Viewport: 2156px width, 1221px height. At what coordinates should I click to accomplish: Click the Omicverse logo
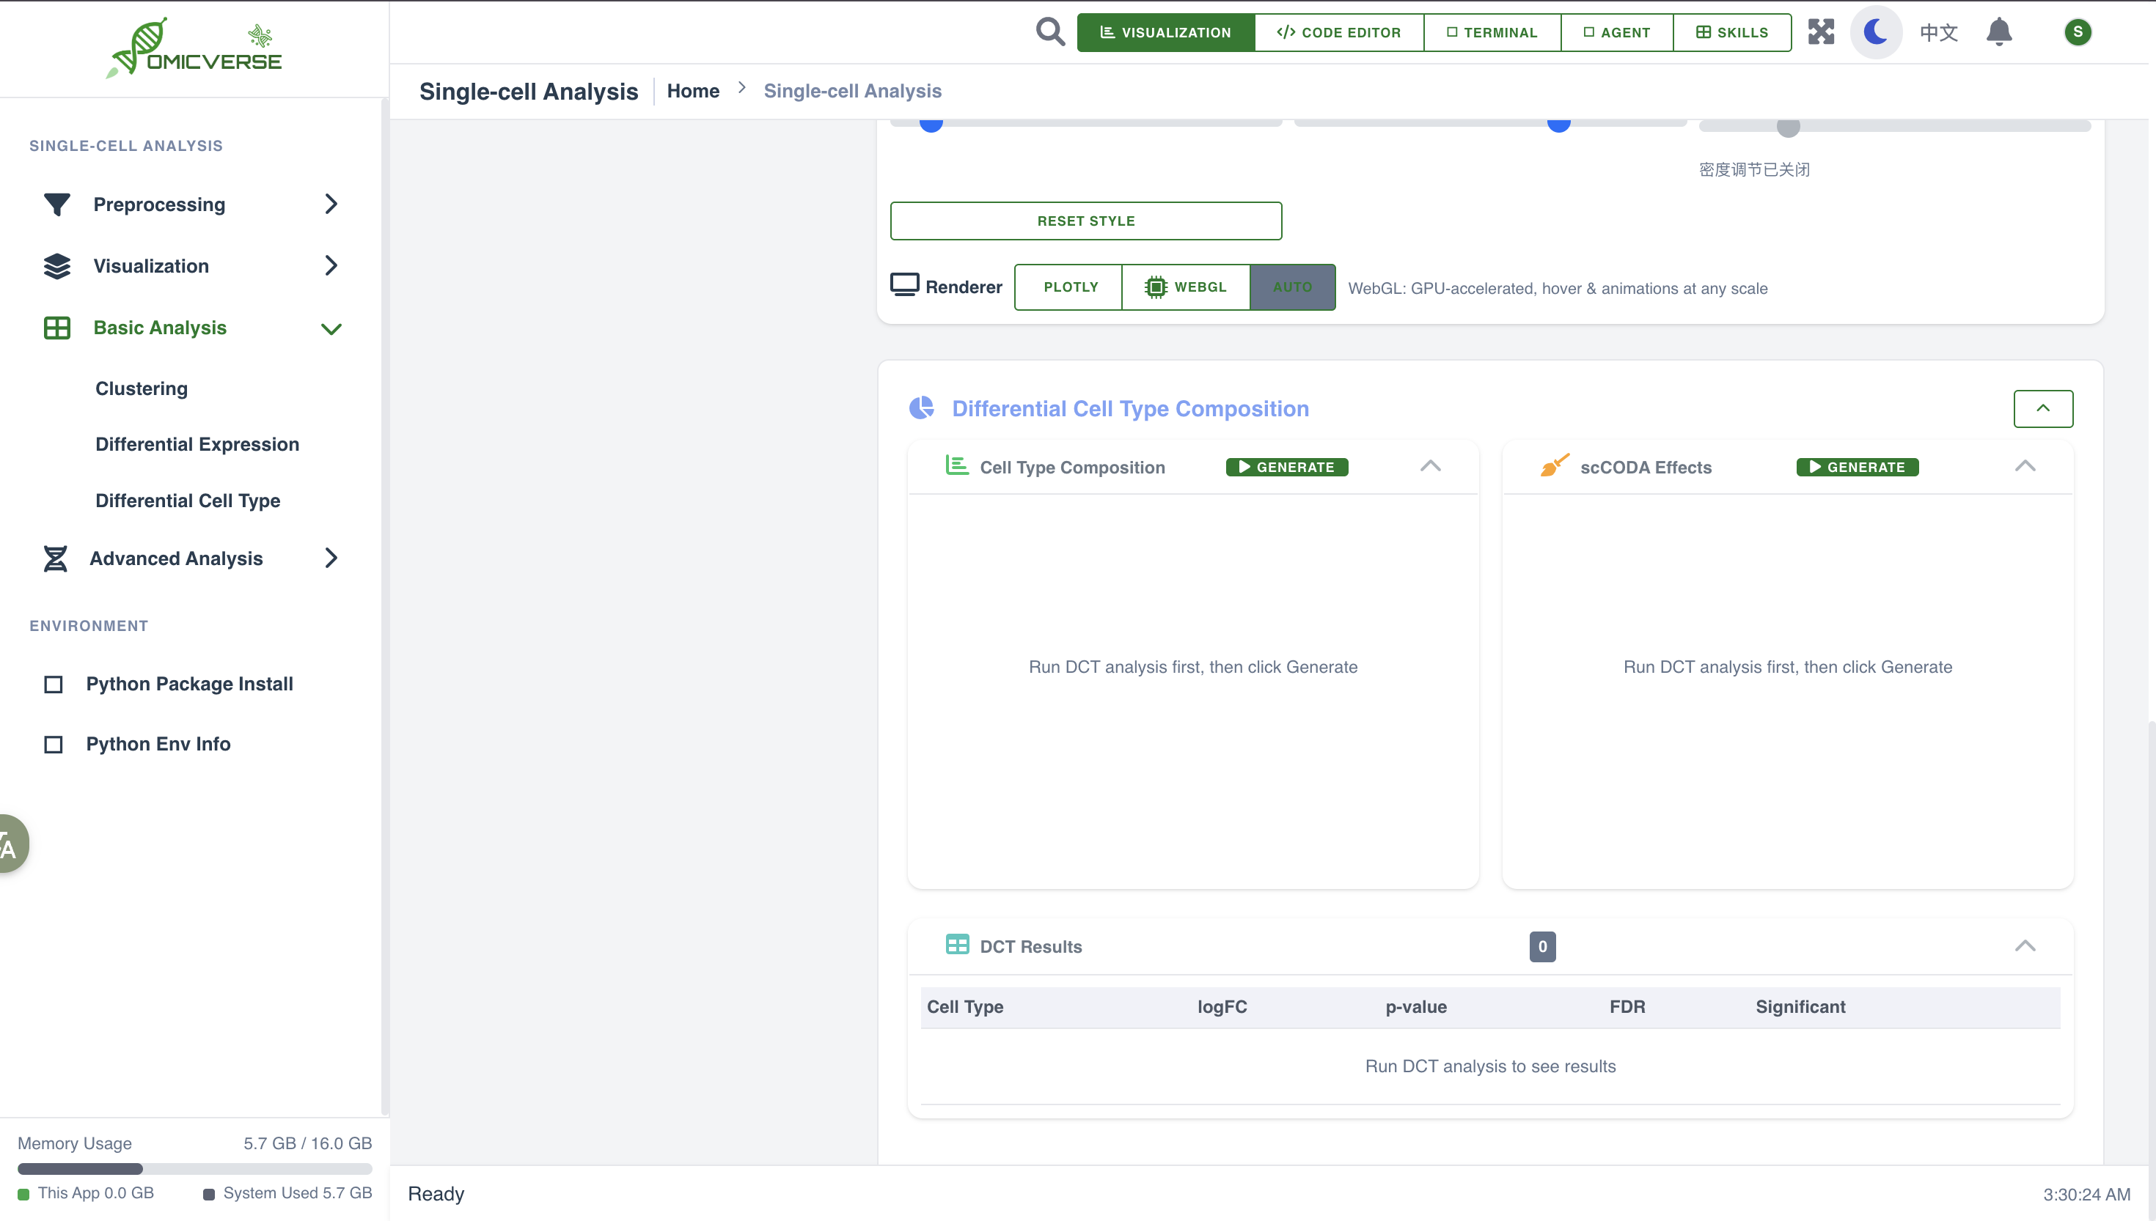(194, 48)
